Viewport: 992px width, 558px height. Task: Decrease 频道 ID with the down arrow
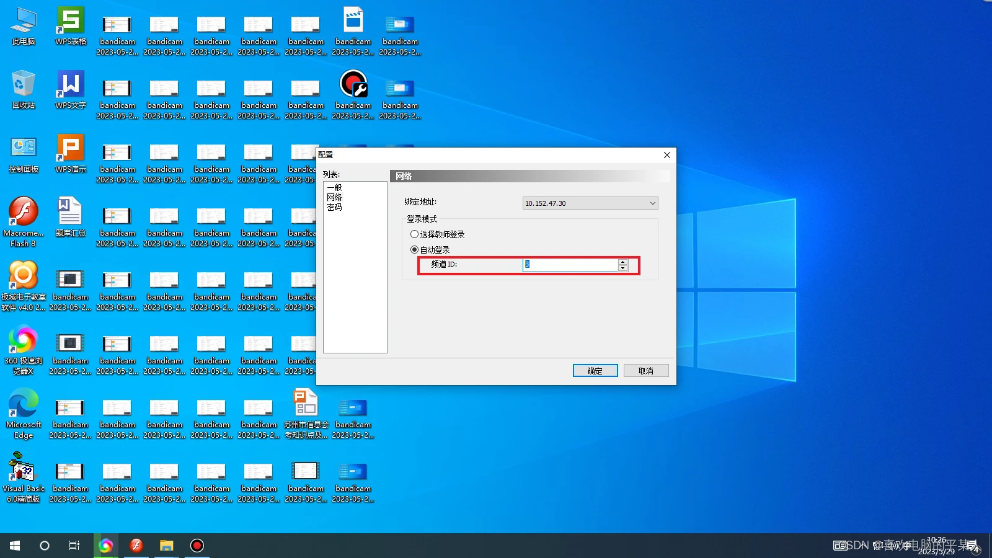(x=622, y=268)
